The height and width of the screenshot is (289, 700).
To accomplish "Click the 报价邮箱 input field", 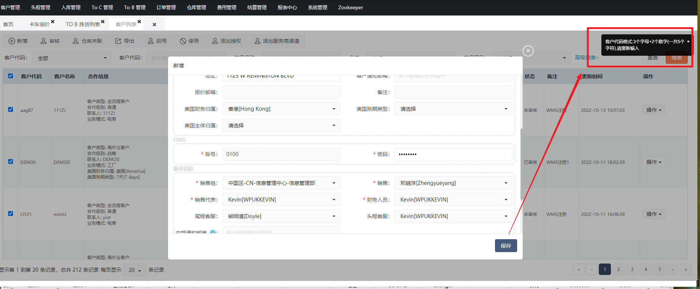I will click(x=281, y=92).
